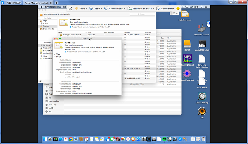Open the Keychain Access menu

click(53, 7)
